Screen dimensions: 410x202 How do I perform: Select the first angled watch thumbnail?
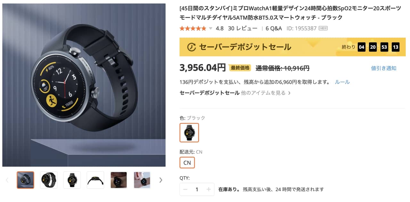pos(25,180)
